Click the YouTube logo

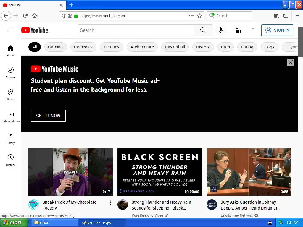35,30
